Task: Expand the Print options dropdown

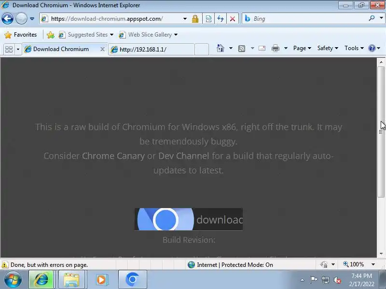Action: [x=286, y=48]
